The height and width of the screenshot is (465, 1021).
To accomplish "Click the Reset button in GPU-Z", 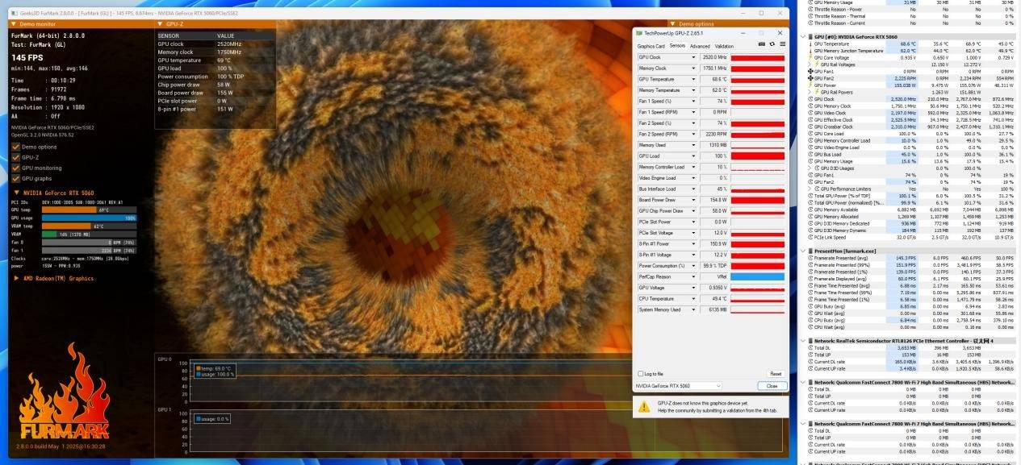I will pos(775,374).
